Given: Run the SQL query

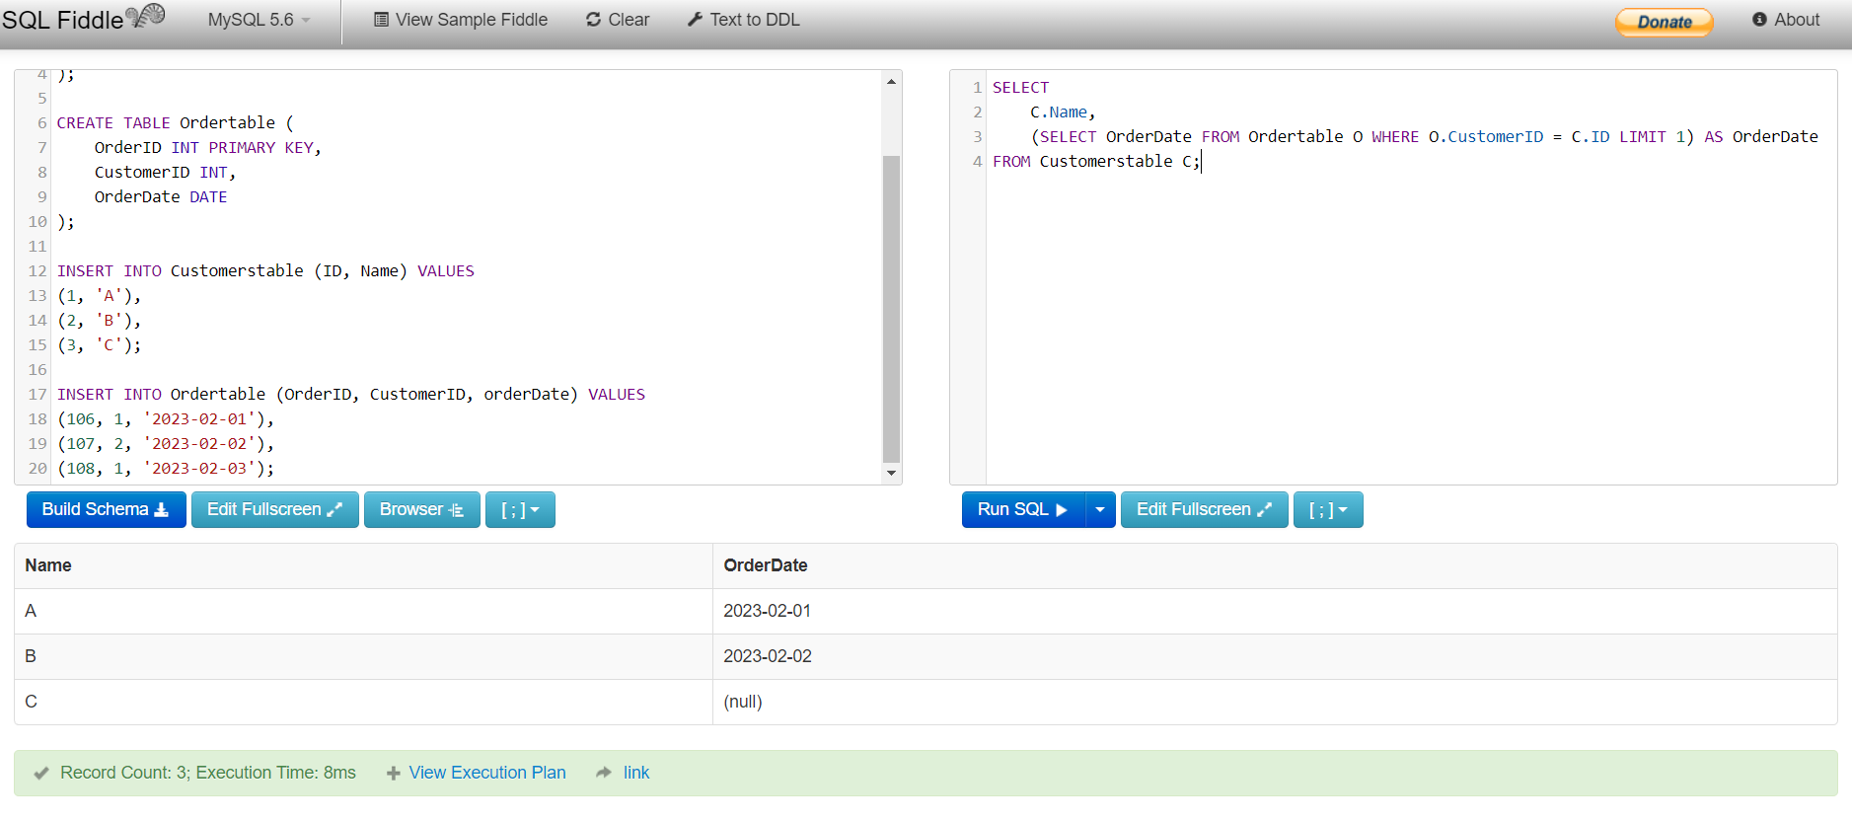Looking at the screenshot, I should pos(1023,509).
